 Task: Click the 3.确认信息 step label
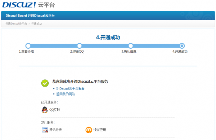click(x=129, y=52)
